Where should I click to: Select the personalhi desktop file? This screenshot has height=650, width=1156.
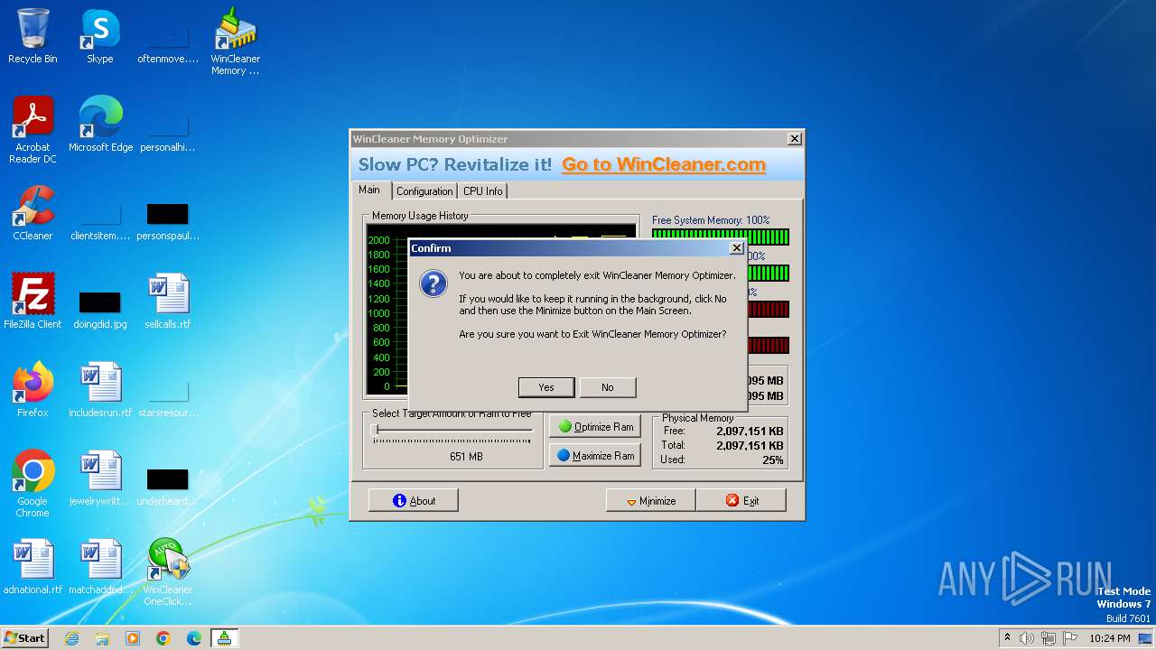(x=168, y=130)
